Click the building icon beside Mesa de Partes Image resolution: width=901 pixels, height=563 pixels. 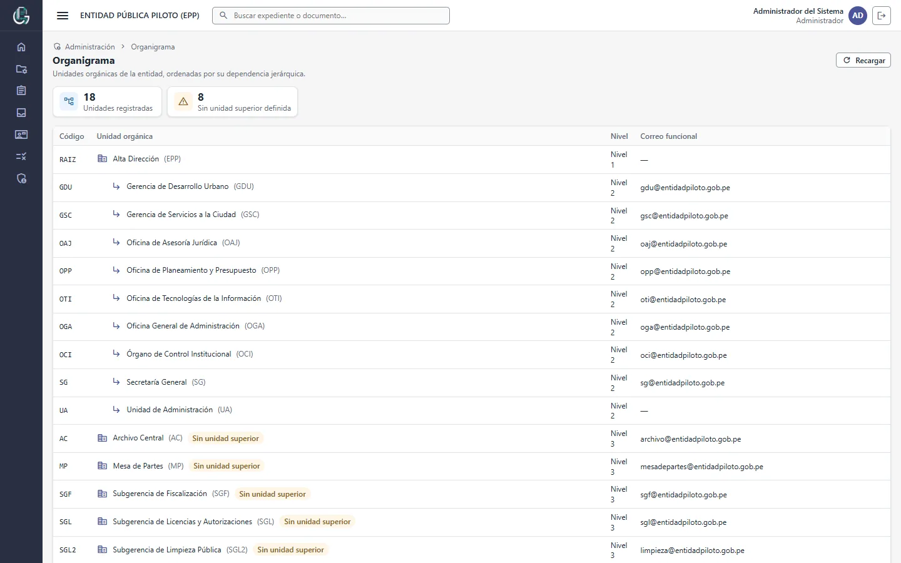click(103, 466)
